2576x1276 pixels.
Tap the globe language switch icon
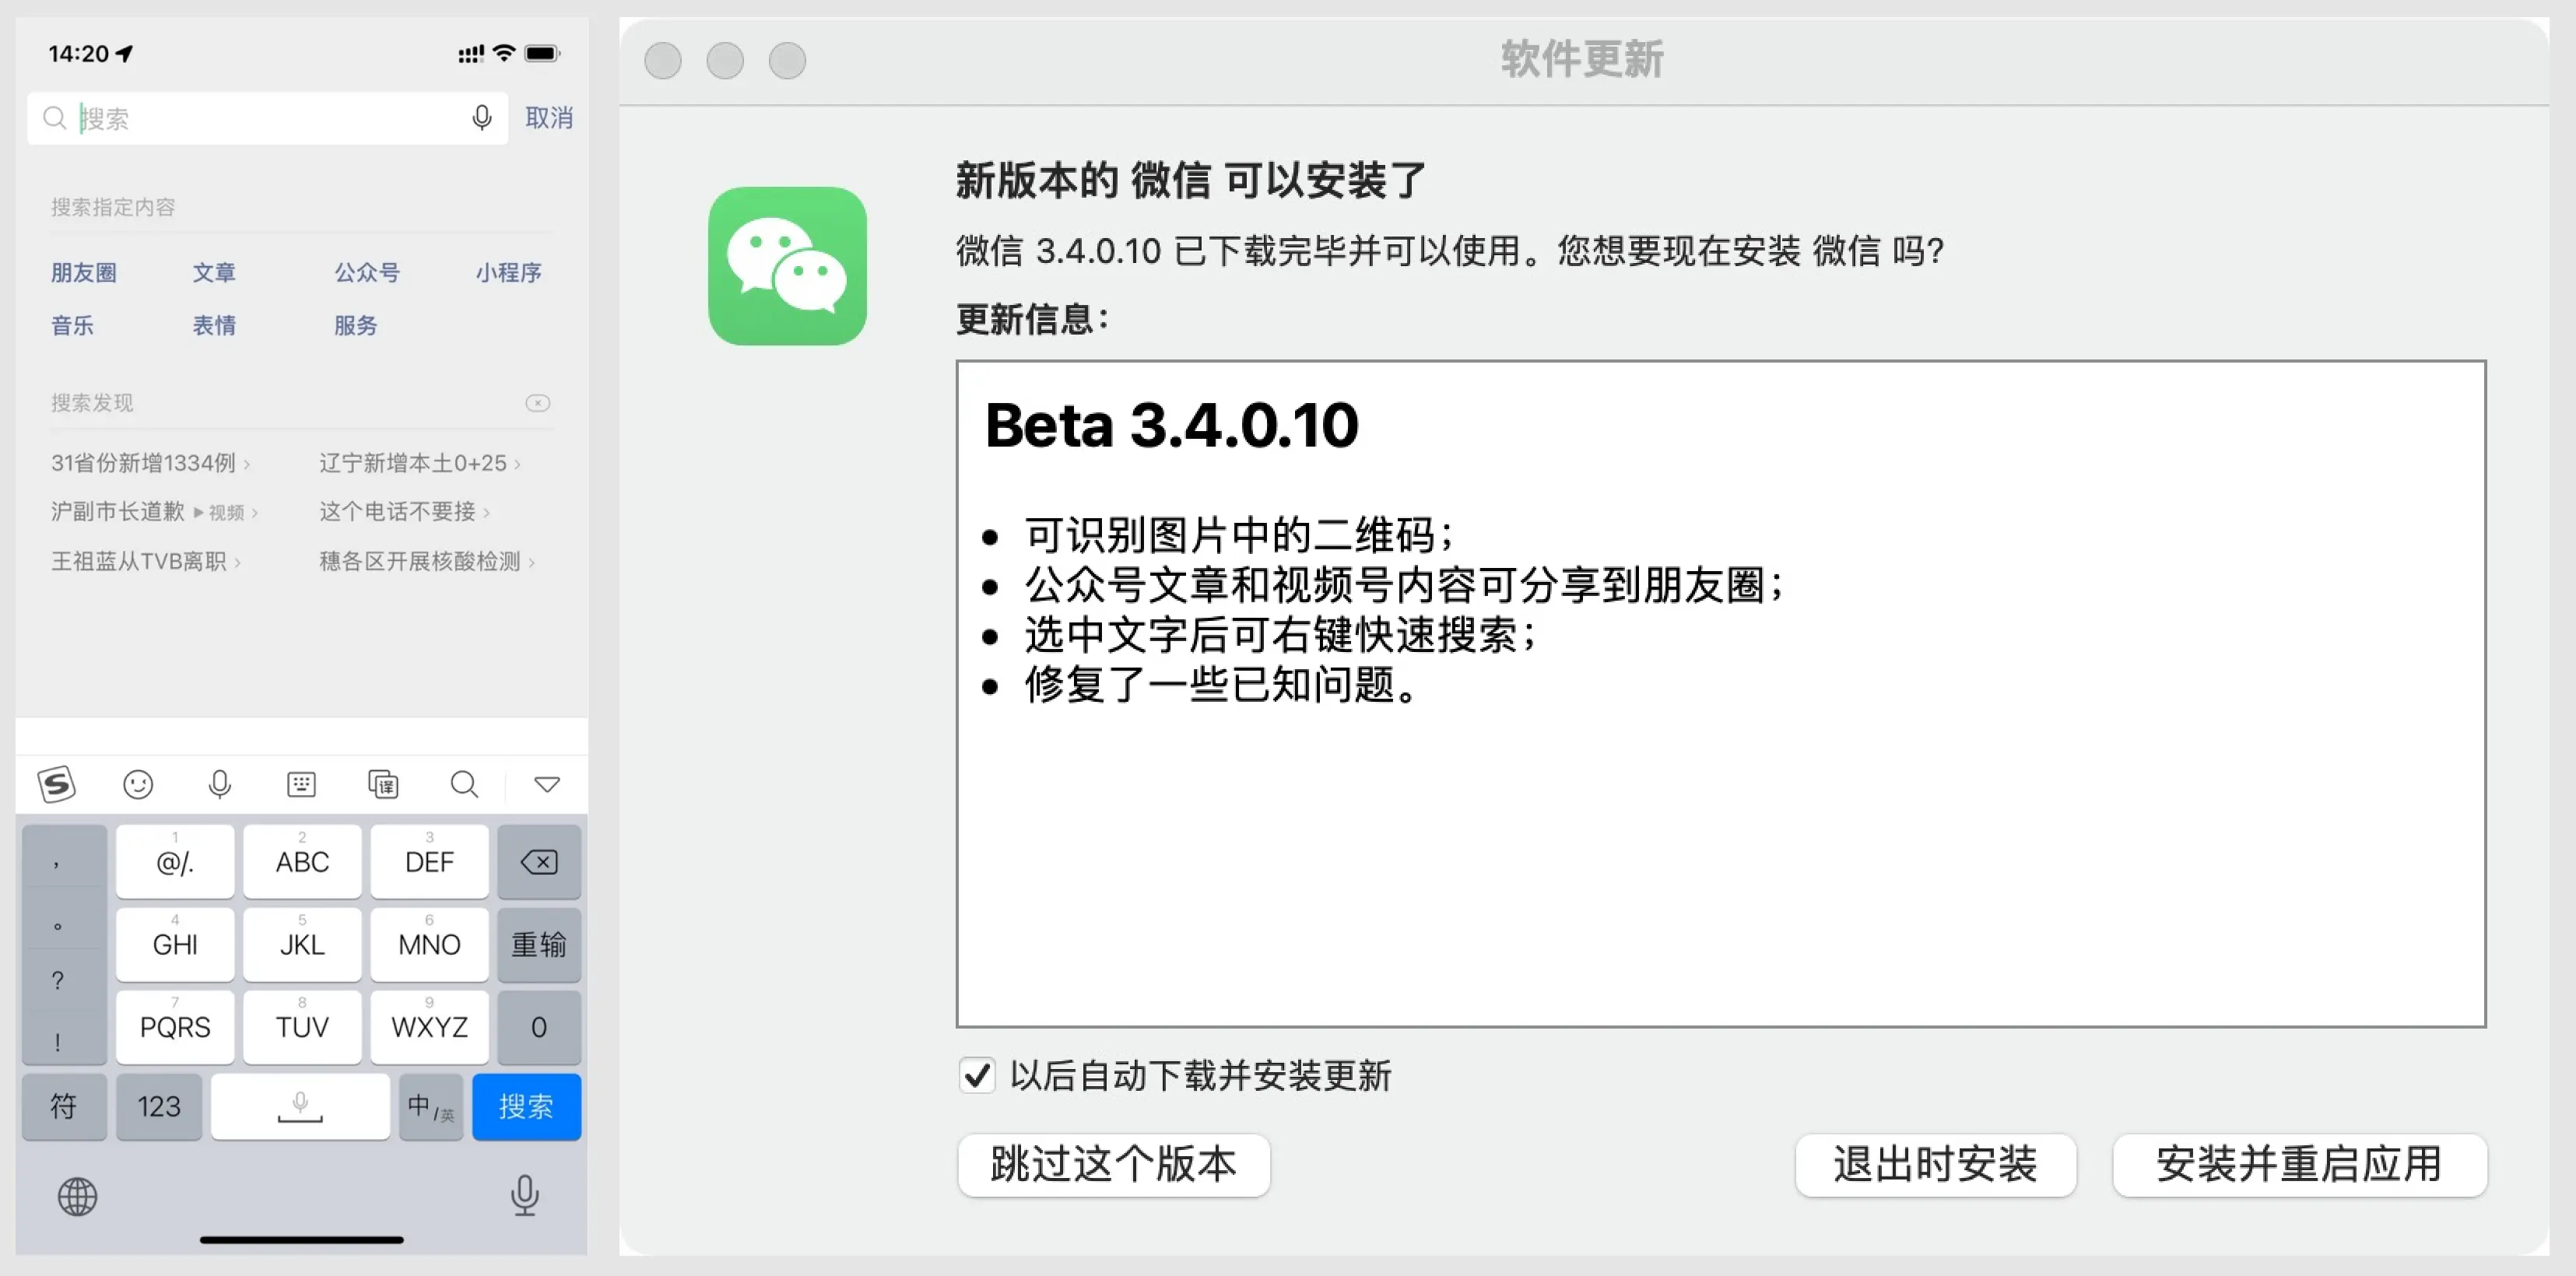point(77,1197)
